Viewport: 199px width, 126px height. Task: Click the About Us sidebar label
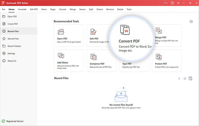pos(12,61)
